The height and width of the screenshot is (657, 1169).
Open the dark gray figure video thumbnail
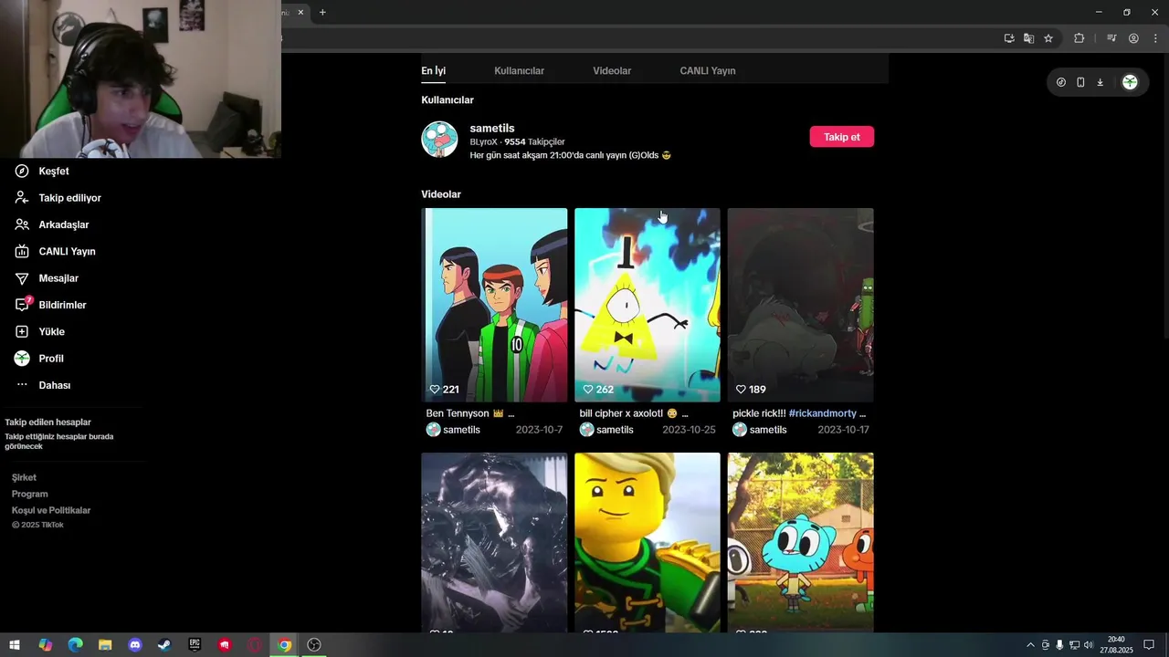click(494, 542)
